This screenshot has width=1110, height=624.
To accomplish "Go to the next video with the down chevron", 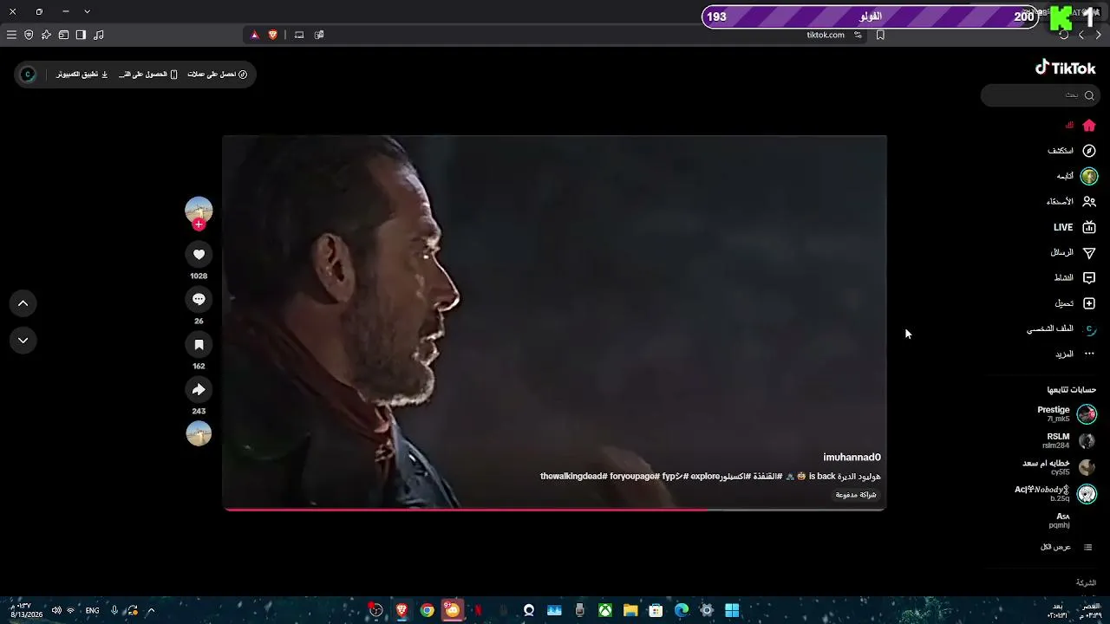I will [x=23, y=341].
